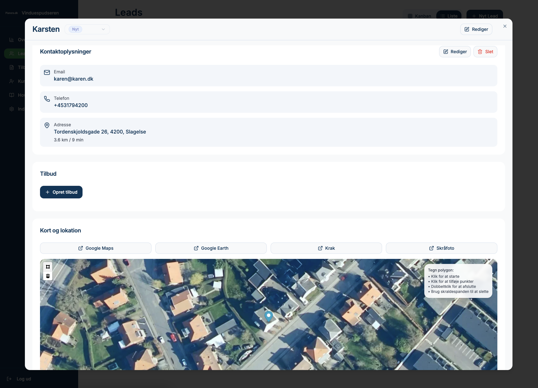The width and height of the screenshot is (538, 388).
Task: Click the phone number +4531794200
Action: click(x=71, y=105)
